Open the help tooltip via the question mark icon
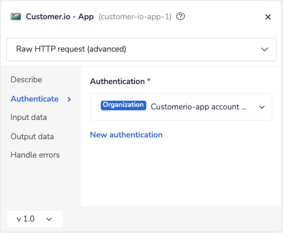 (180, 17)
